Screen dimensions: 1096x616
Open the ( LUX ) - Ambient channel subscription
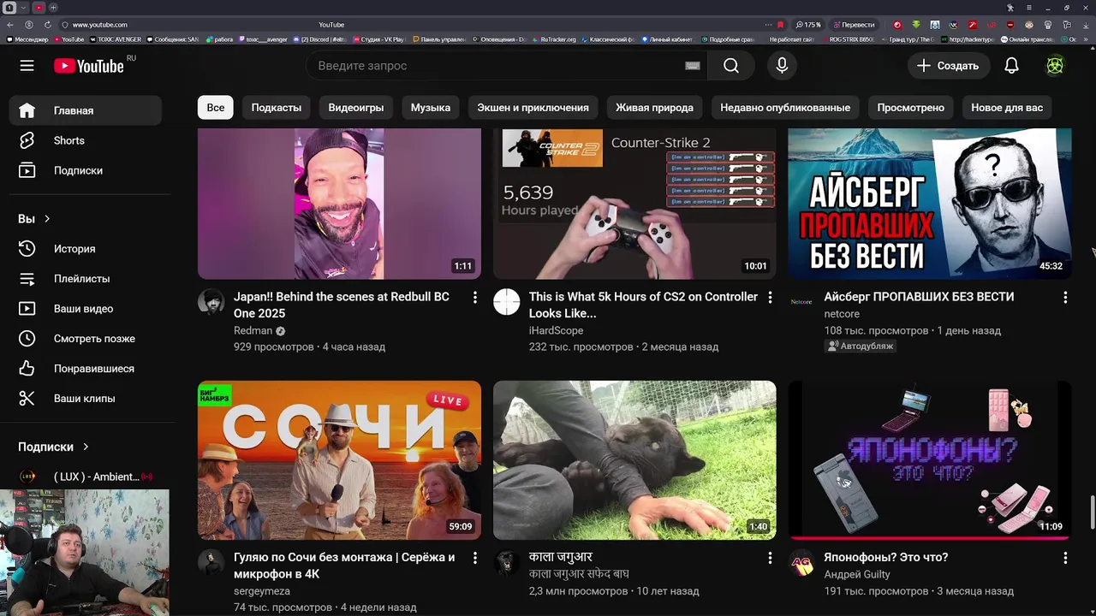[x=86, y=477]
